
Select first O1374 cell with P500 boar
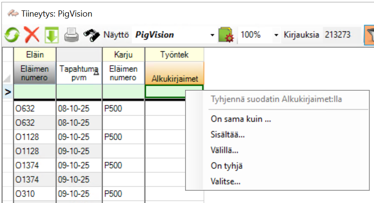[x=35, y=165]
